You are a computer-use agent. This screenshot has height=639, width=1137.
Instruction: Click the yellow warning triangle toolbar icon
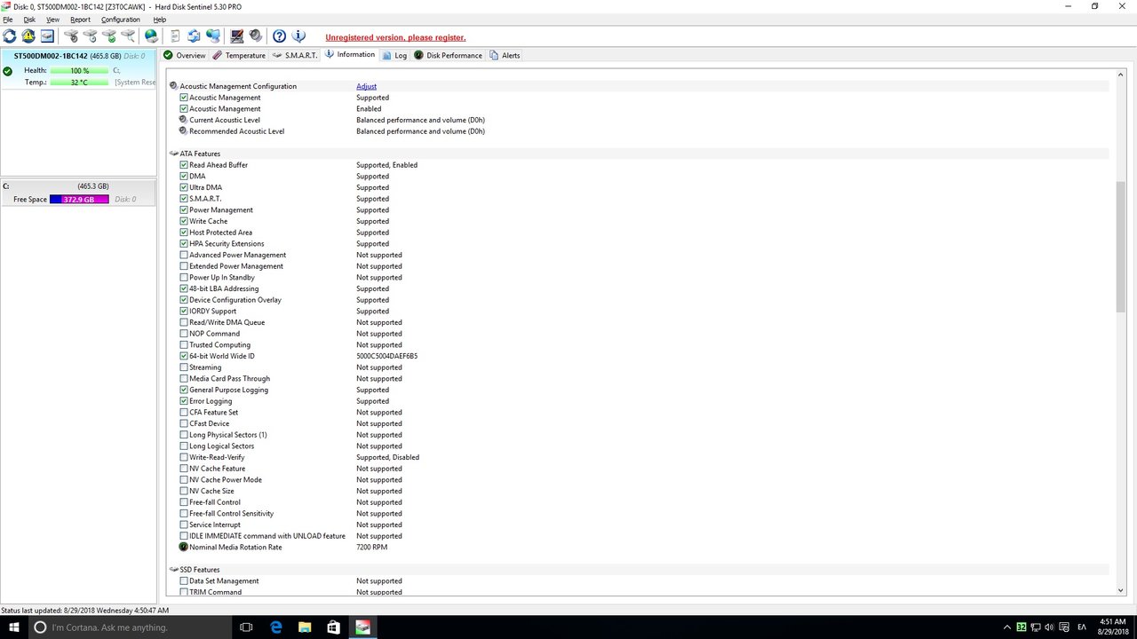click(28, 36)
